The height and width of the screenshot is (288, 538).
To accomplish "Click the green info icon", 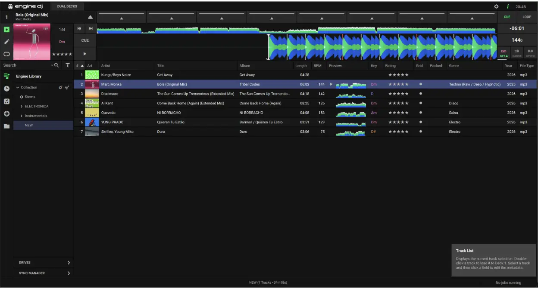I will 508,6.
